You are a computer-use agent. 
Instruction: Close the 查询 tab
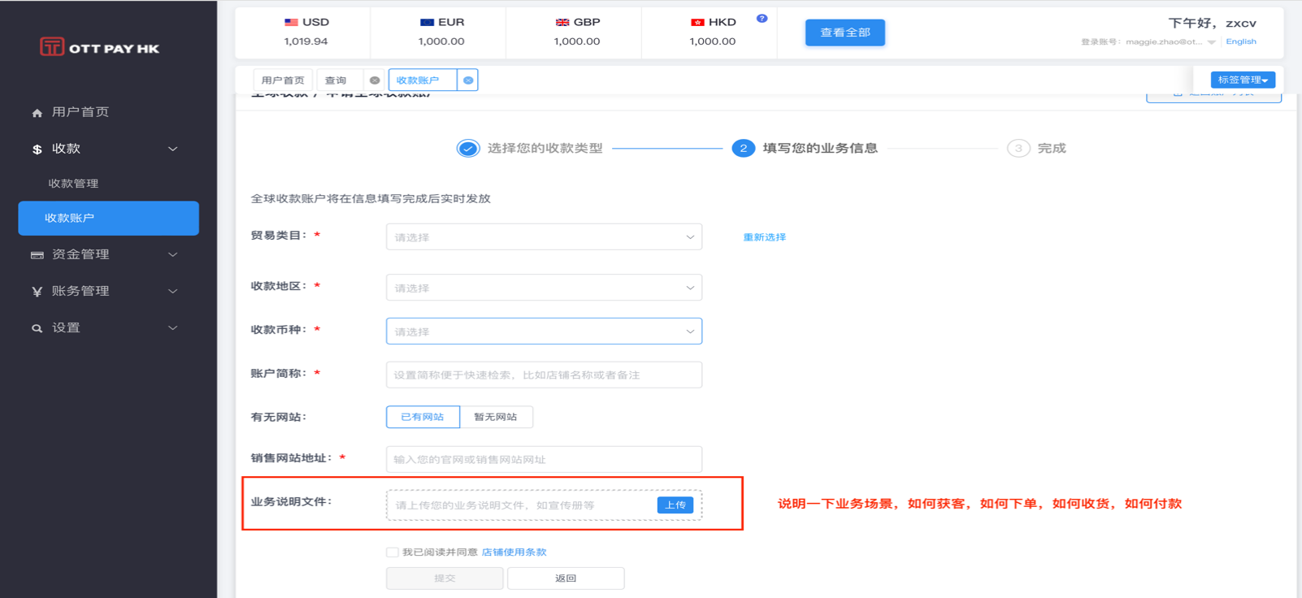pos(375,80)
